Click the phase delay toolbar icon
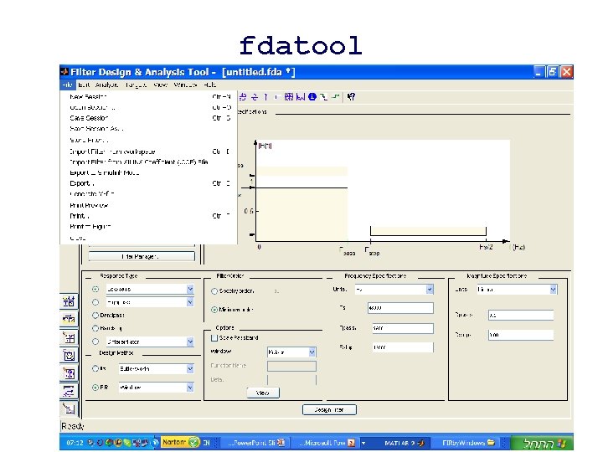Viewport: 603px width, 452px height. tap(255, 97)
